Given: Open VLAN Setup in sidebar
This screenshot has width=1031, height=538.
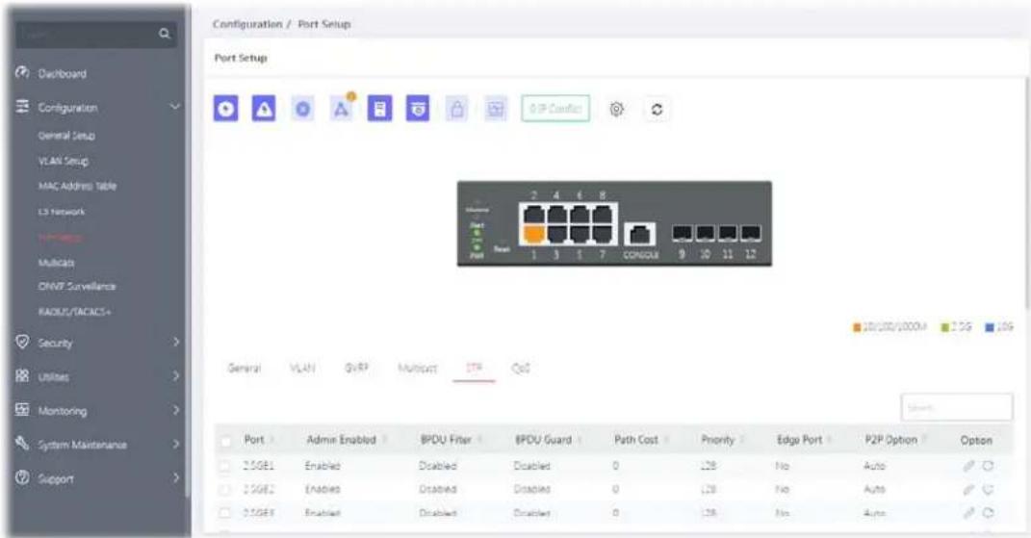Looking at the screenshot, I should (64, 161).
